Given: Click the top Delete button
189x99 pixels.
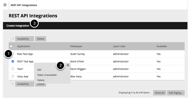Looking at the screenshot, I should [41, 39].
